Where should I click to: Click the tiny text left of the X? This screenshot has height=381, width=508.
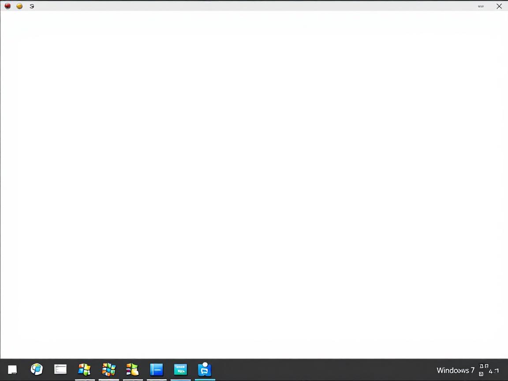pyautogui.click(x=481, y=6)
